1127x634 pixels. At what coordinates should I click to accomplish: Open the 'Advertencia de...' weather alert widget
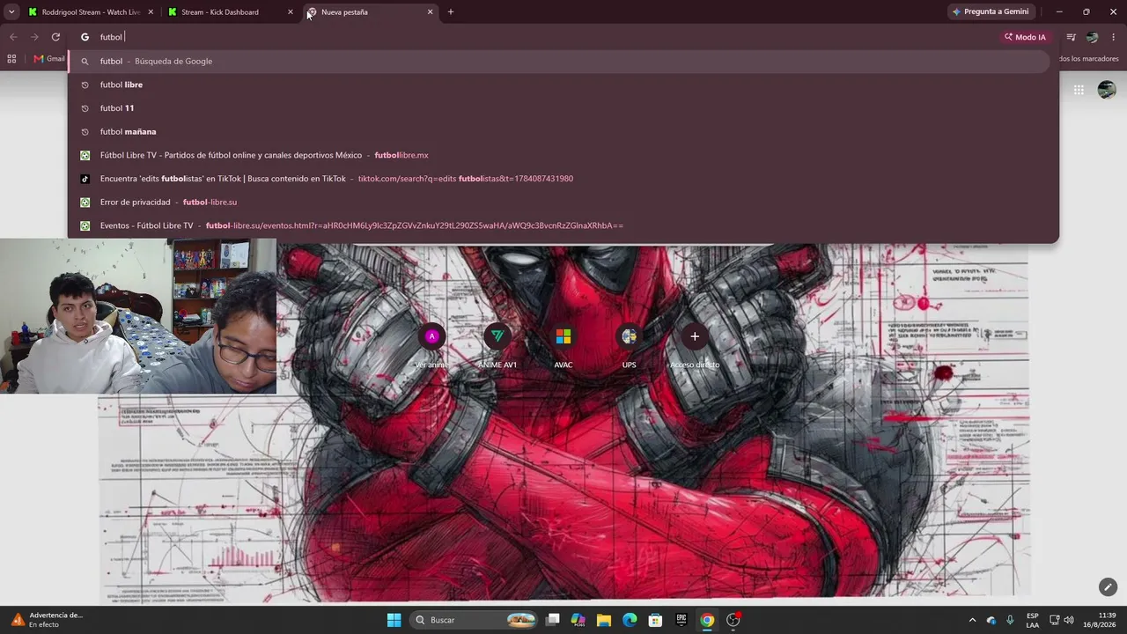(x=48, y=620)
